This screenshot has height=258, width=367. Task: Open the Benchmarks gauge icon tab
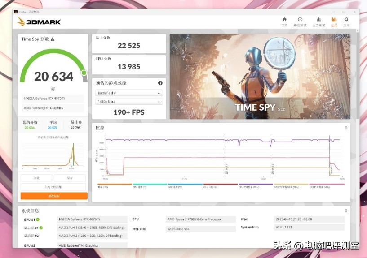click(x=300, y=19)
